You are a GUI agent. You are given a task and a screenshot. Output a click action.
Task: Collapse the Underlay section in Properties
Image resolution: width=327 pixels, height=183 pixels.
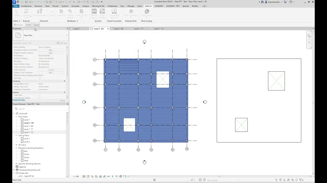64,81
